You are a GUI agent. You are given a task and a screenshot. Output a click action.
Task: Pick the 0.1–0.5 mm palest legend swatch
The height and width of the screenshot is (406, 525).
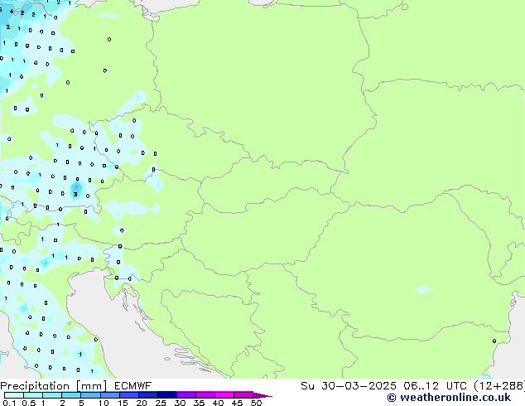click(x=14, y=395)
